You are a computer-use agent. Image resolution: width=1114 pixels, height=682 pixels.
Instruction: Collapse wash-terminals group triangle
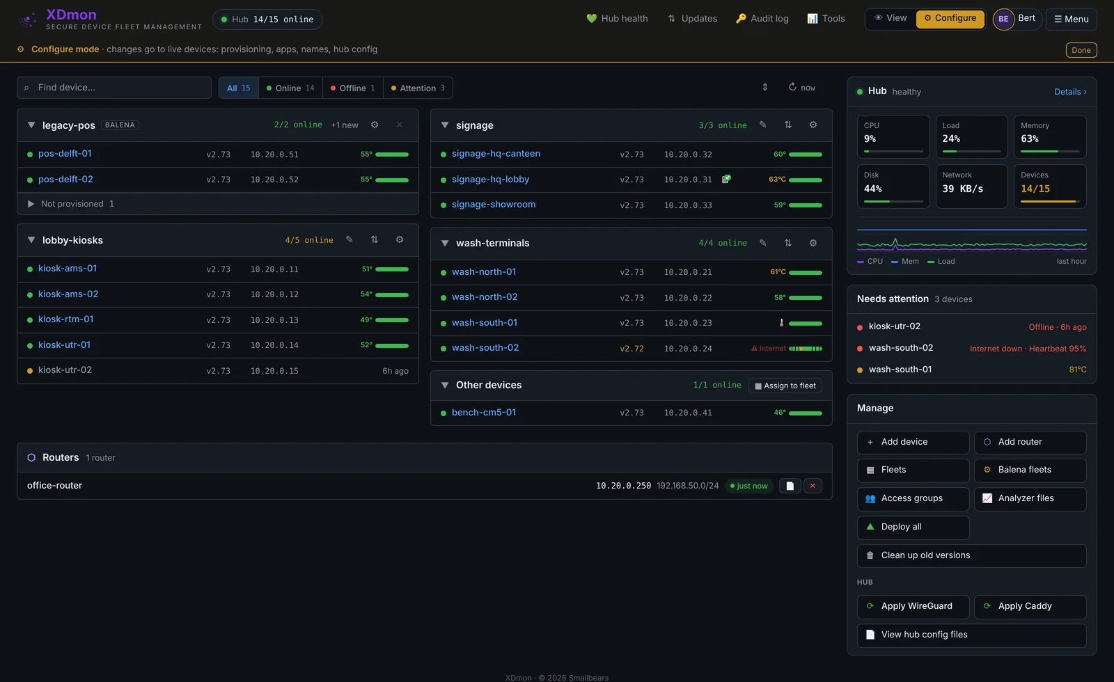445,244
